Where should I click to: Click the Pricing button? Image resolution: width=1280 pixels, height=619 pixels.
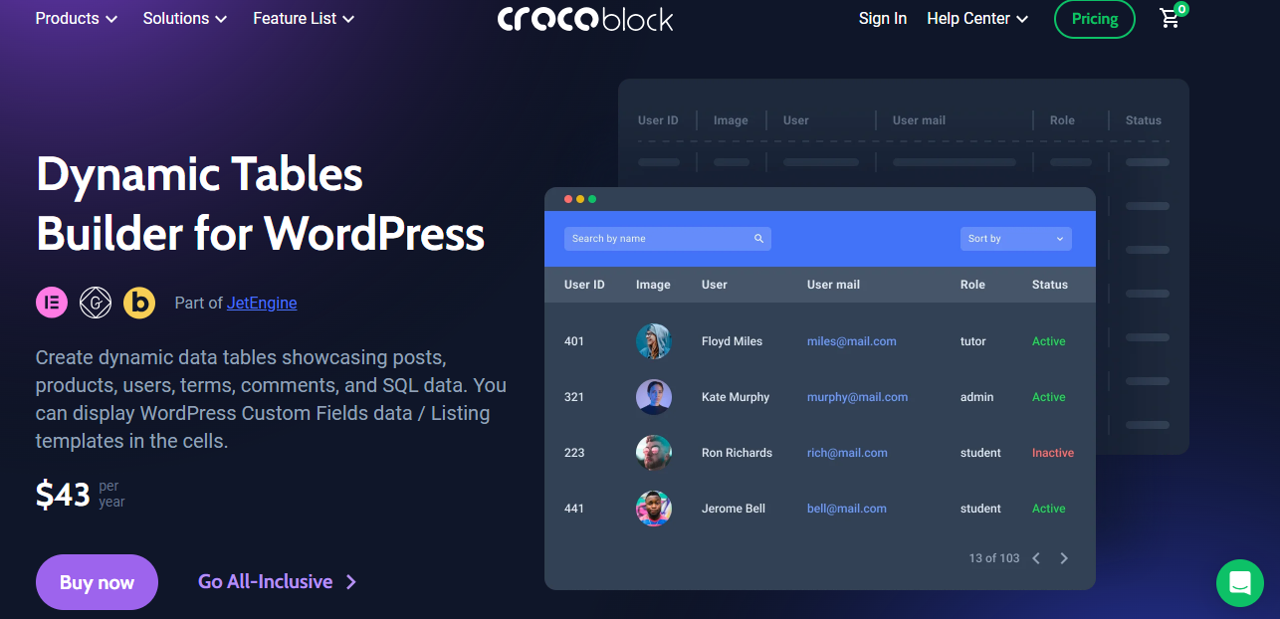pos(1094,19)
